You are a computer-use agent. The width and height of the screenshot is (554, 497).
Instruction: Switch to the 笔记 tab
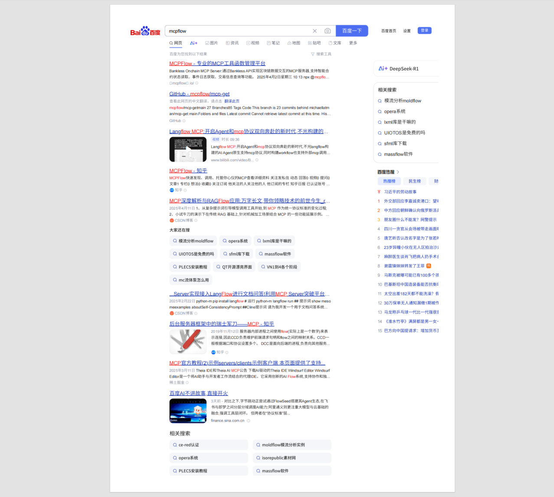(273, 43)
